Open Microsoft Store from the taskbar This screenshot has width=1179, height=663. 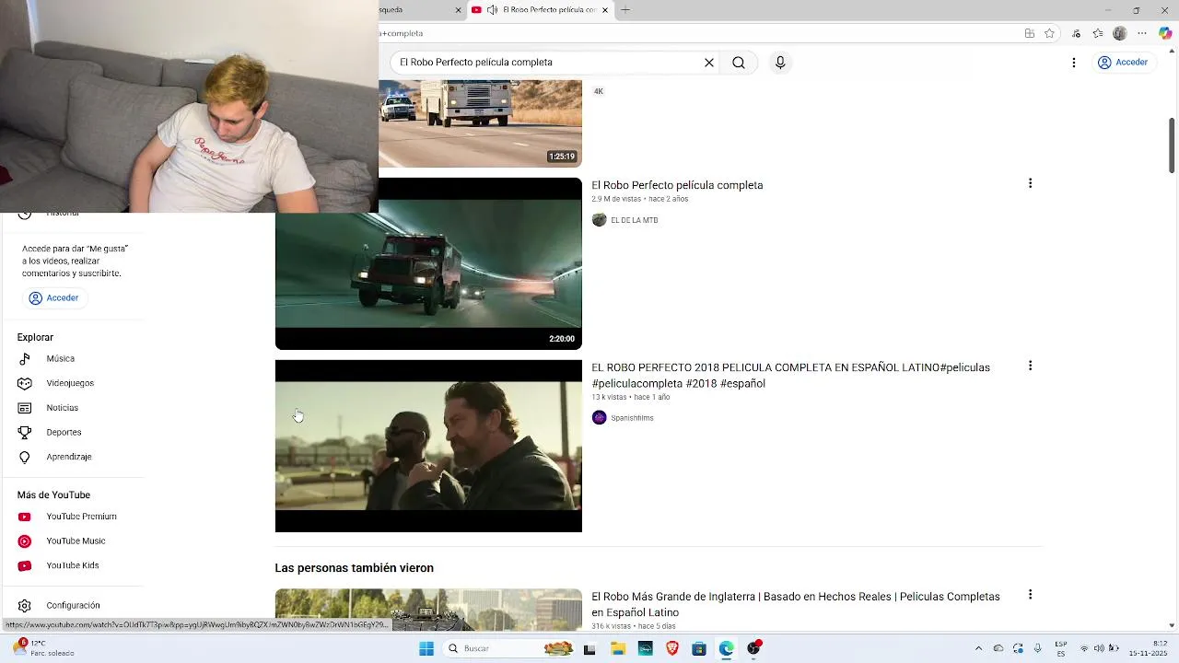[699, 648]
